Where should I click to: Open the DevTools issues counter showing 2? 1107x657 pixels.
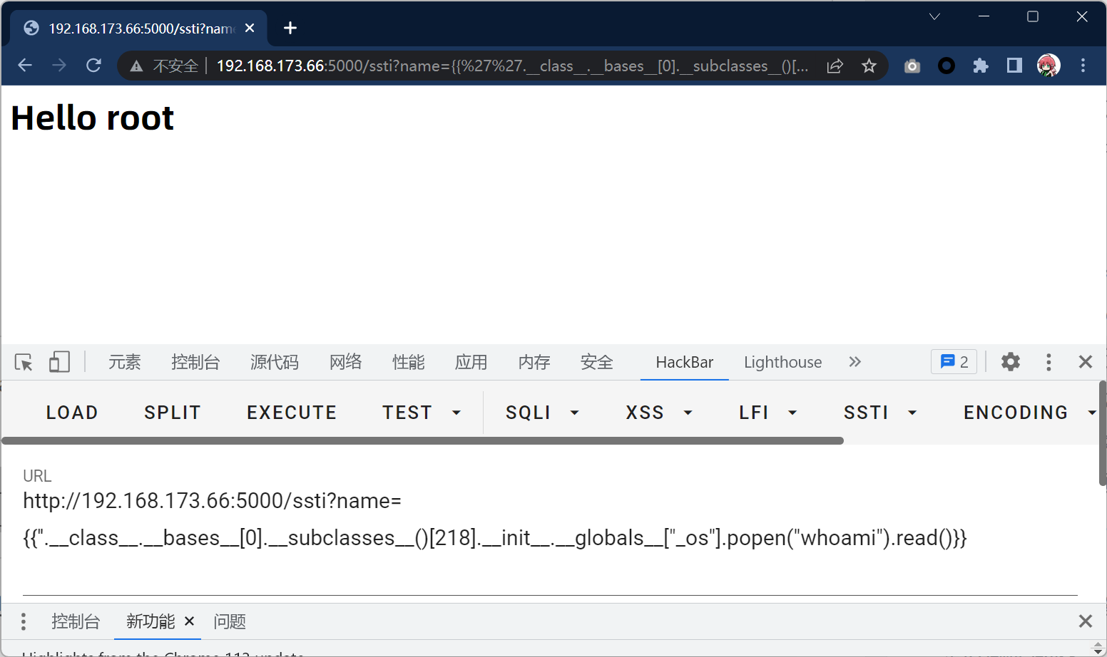coord(954,362)
